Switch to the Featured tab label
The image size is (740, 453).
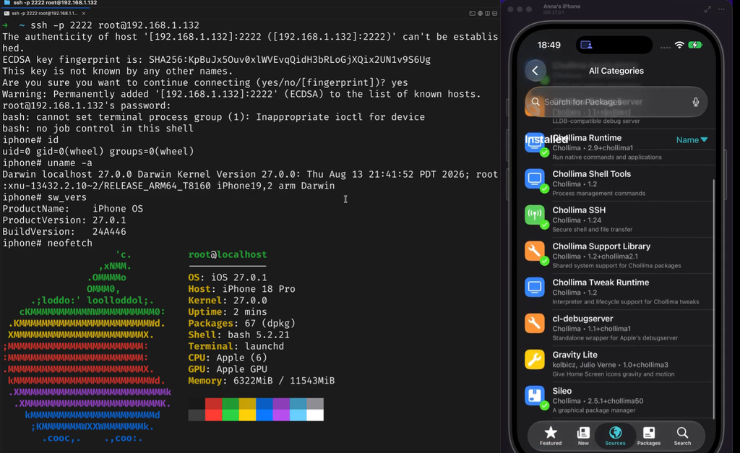pyautogui.click(x=551, y=443)
